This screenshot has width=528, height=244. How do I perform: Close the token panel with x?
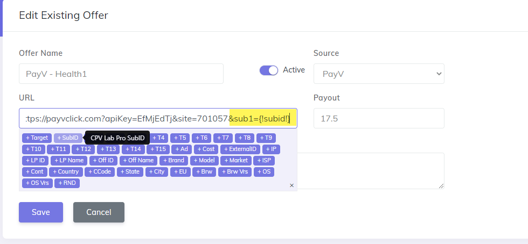(291, 185)
